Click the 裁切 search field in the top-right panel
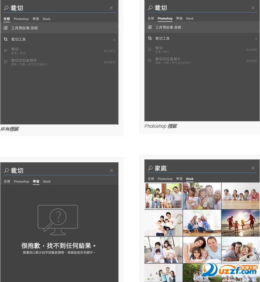 tap(199, 8)
